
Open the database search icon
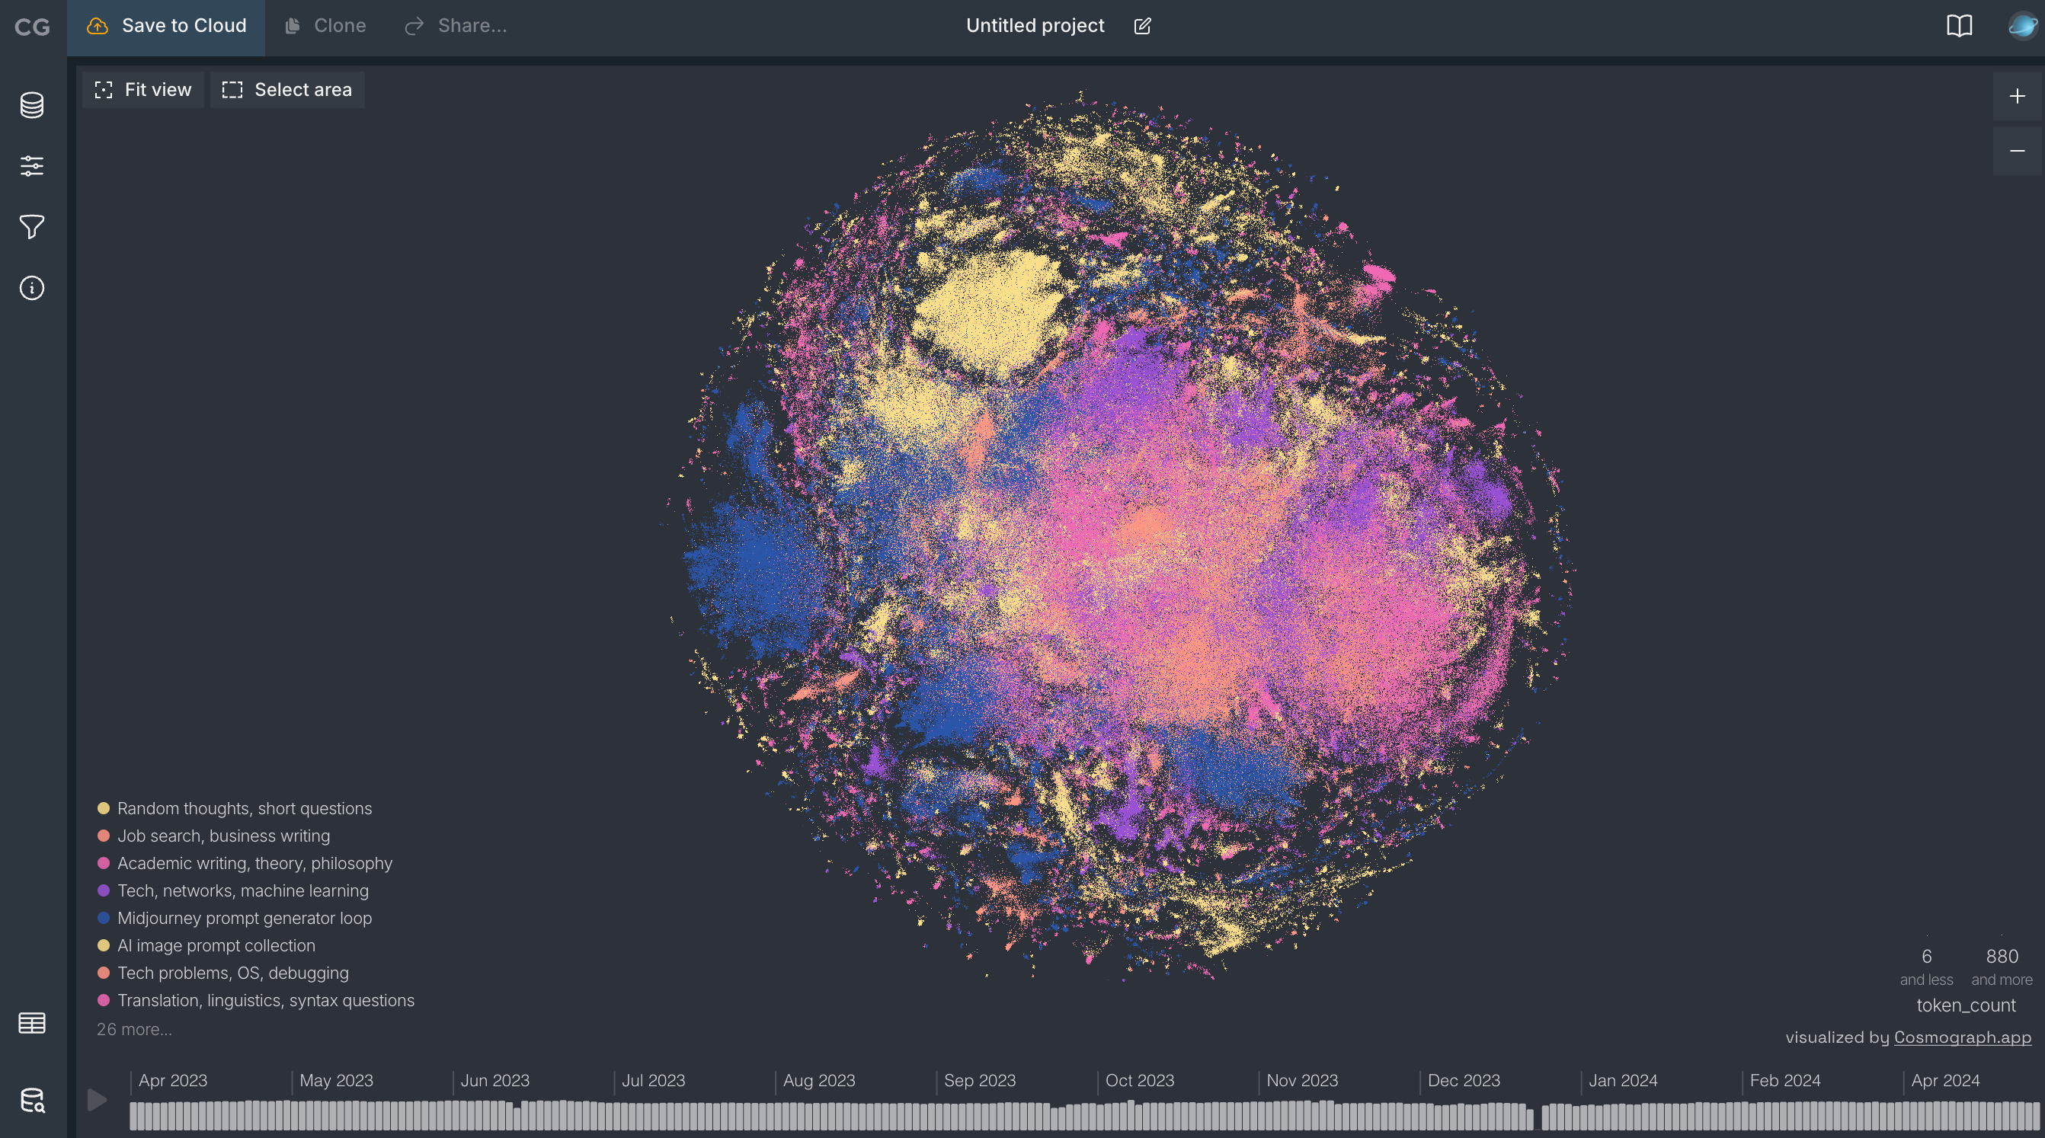(x=32, y=1100)
